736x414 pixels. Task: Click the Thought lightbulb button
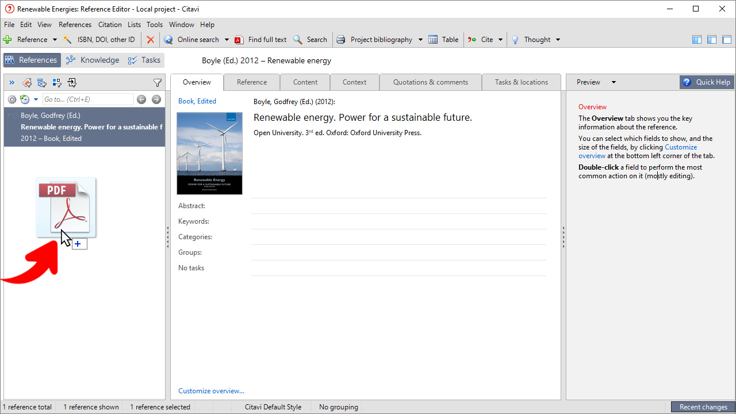(531, 40)
